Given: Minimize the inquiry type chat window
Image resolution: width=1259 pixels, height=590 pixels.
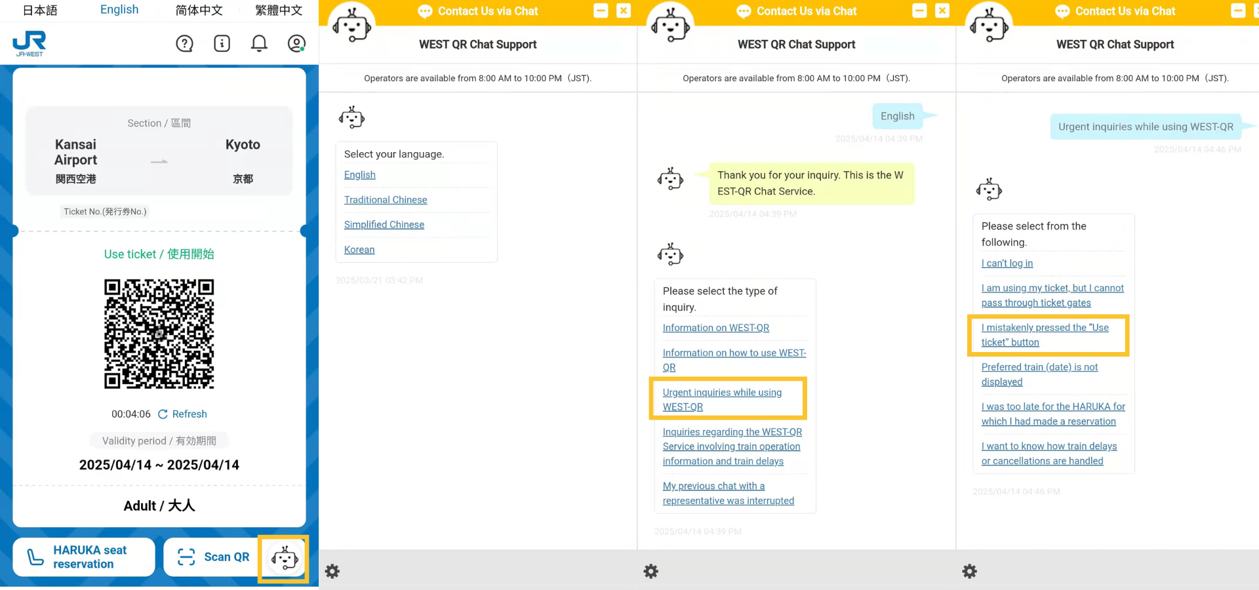Looking at the screenshot, I should tap(919, 10).
